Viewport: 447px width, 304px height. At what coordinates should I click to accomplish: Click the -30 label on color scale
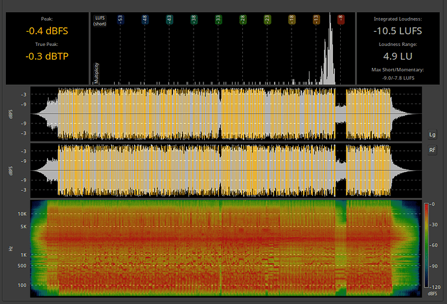[433, 224]
